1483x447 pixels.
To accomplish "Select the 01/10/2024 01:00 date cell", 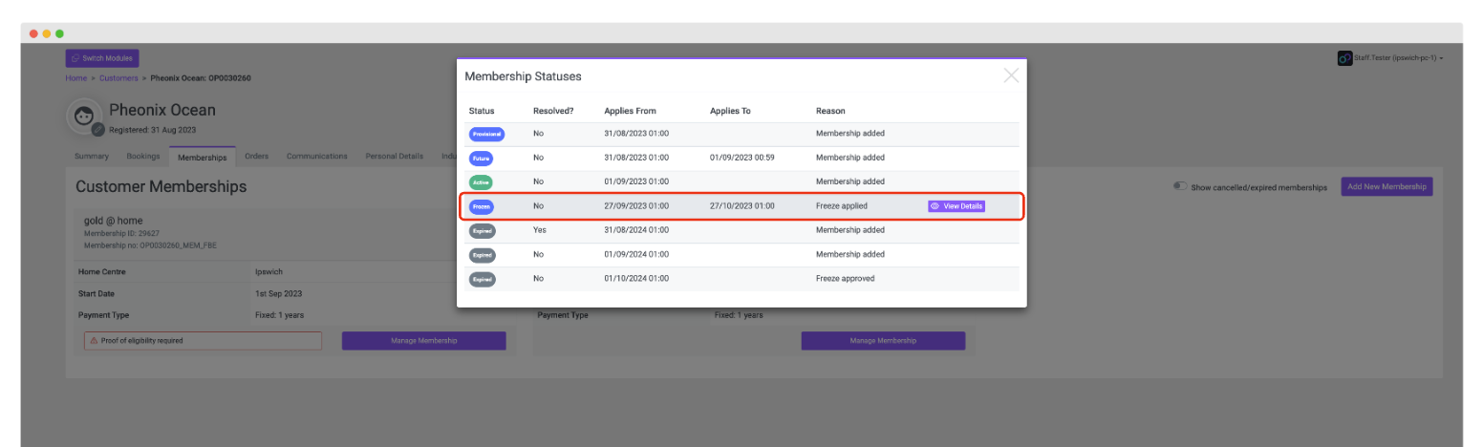I will click(636, 278).
